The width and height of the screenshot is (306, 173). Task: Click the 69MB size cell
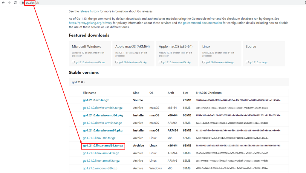click(x=186, y=168)
